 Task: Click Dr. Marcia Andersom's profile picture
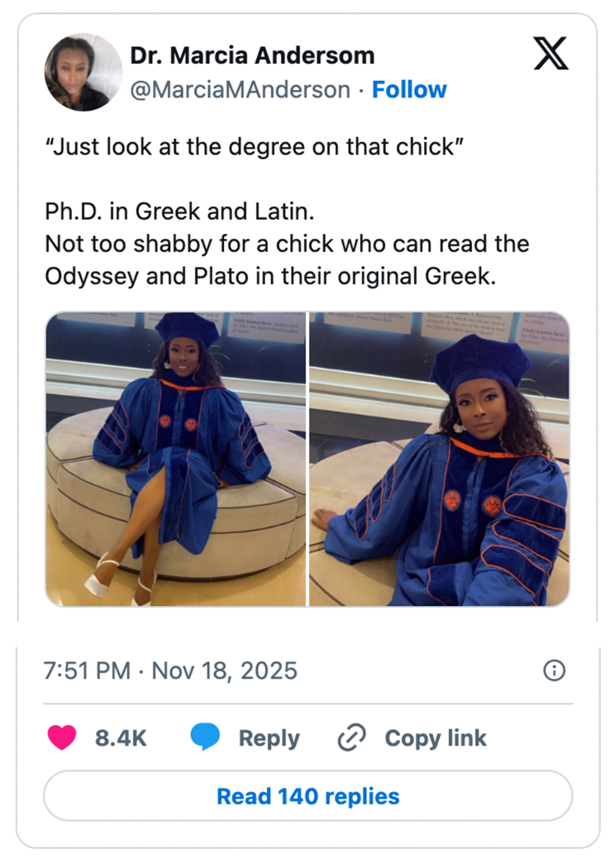click(83, 72)
